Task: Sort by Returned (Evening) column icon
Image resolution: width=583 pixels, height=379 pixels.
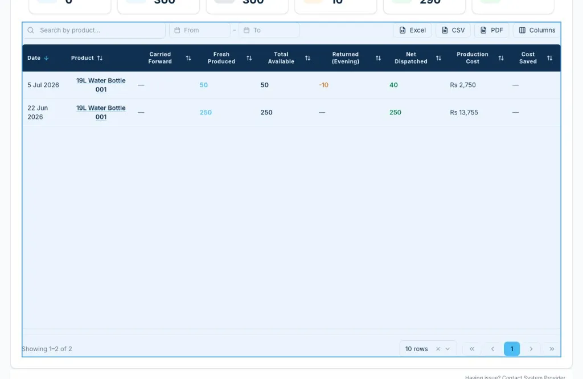Action: pyautogui.click(x=378, y=58)
